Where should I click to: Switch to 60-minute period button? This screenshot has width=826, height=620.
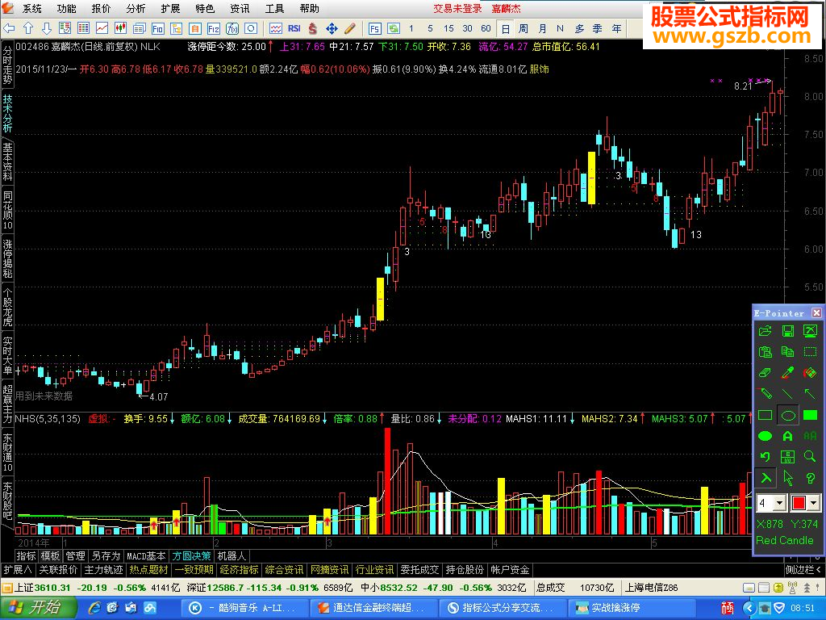(486, 28)
